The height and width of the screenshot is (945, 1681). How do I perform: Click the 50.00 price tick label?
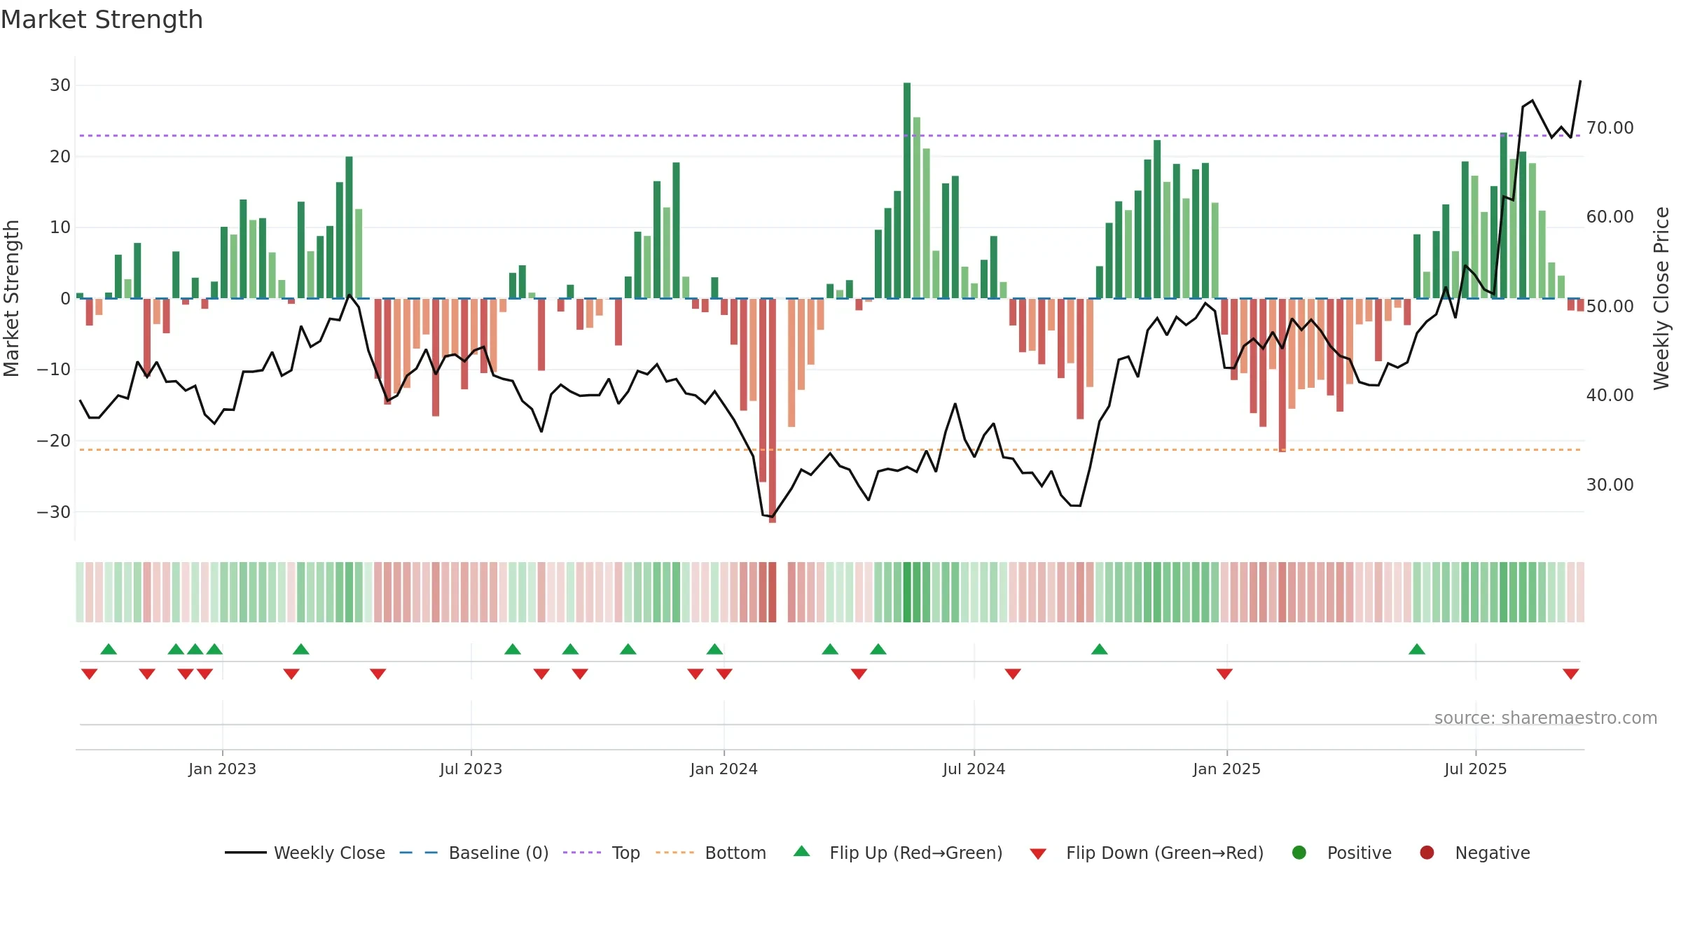tap(1610, 306)
